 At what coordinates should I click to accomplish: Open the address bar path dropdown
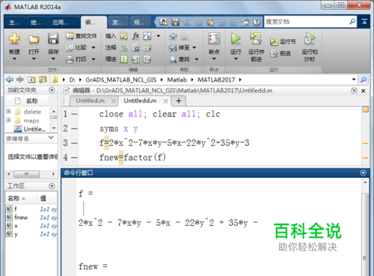tap(354, 79)
